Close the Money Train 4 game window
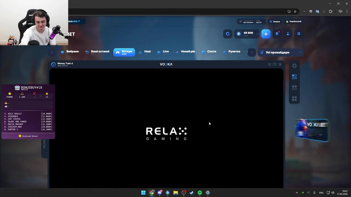Image resolution: width=351 pixels, height=197 pixels. click(280, 64)
